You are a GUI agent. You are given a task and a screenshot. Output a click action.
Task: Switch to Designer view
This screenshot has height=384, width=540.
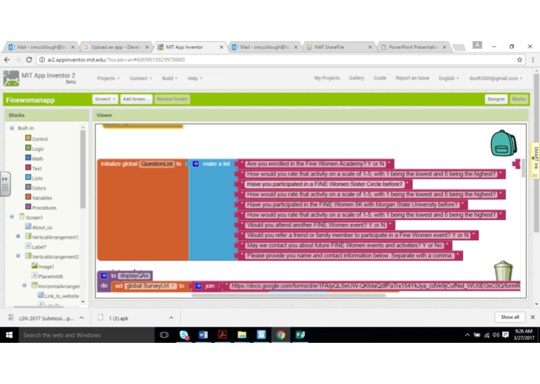click(x=496, y=99)
